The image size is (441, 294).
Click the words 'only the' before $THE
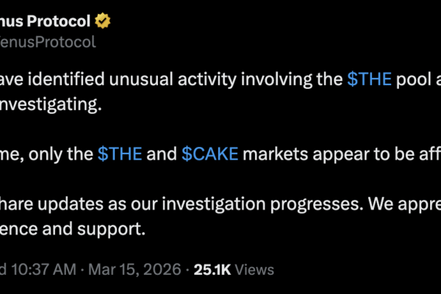click(x=61, y=154)
